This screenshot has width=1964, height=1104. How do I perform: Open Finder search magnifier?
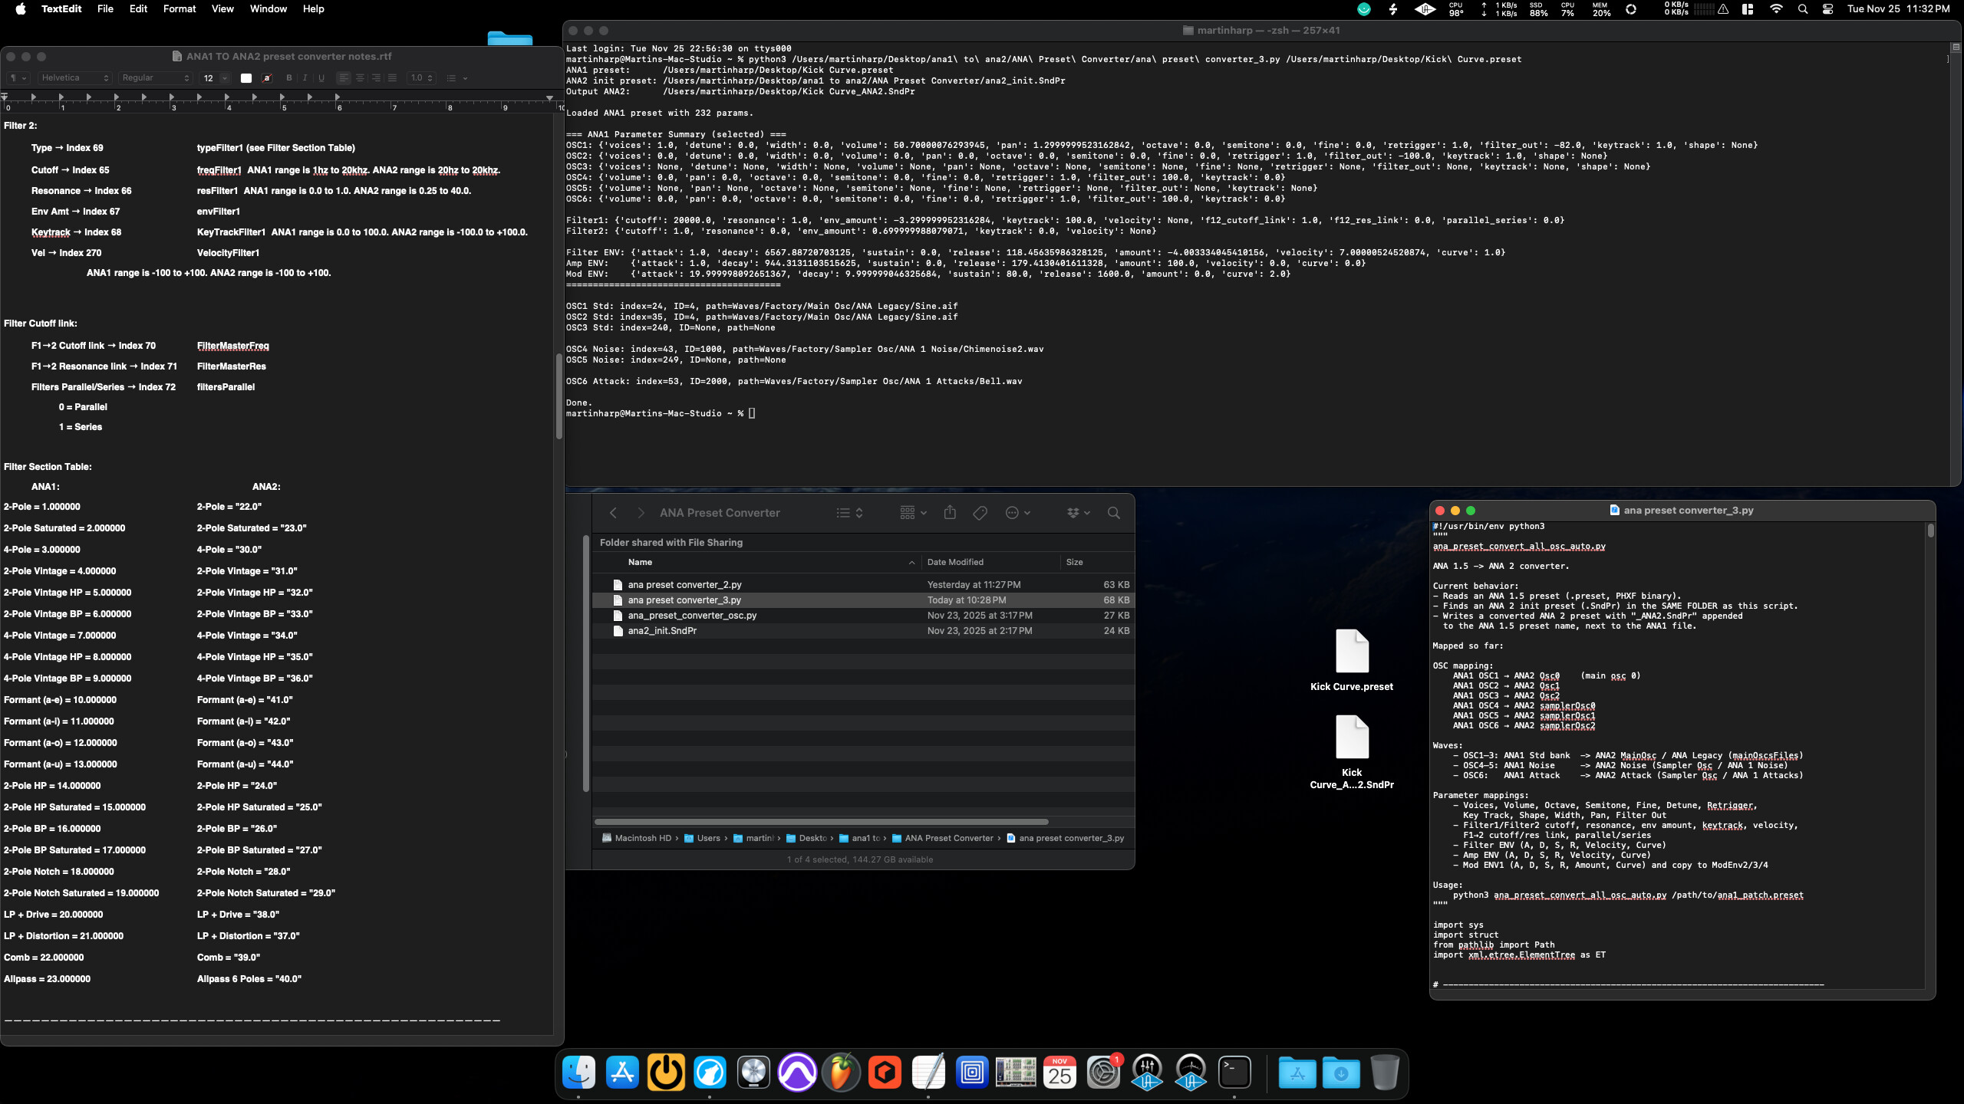1113,513
